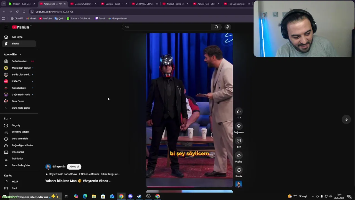The width and height of the screenshot is (355, 200).
Task: Open Windows Task View button
Action: pos(67,196)
